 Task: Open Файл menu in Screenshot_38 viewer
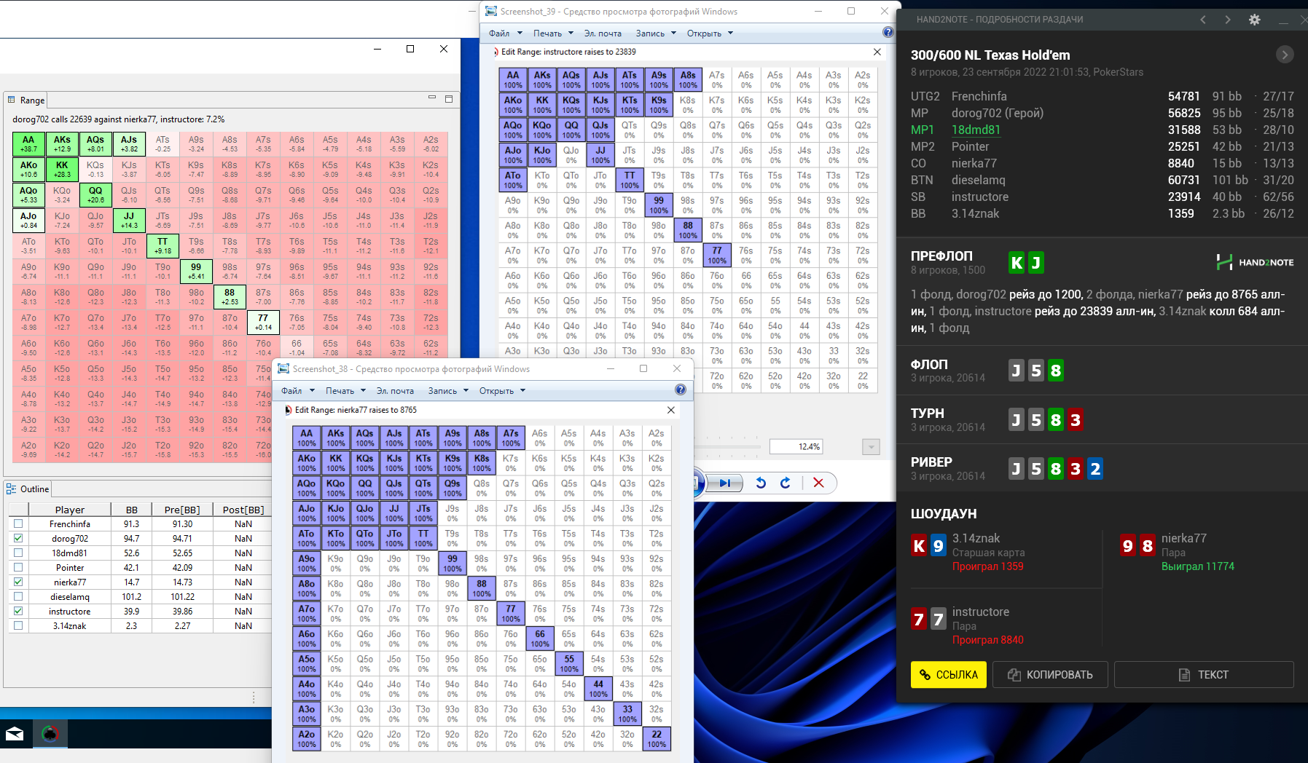[x=297, y=390]
